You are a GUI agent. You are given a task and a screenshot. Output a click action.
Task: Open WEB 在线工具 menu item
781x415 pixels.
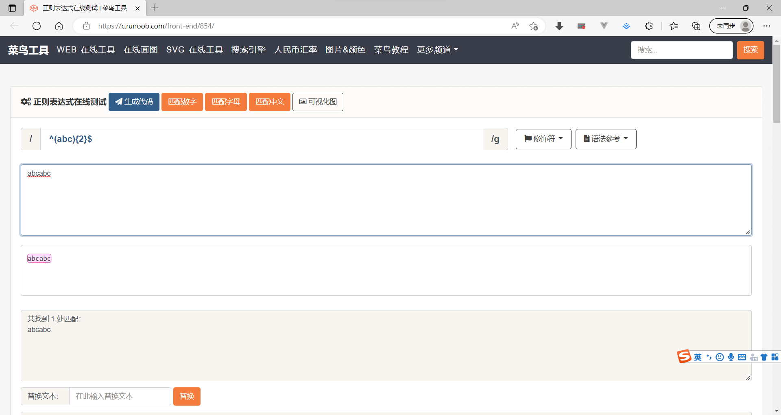click(x=86, y=50)
